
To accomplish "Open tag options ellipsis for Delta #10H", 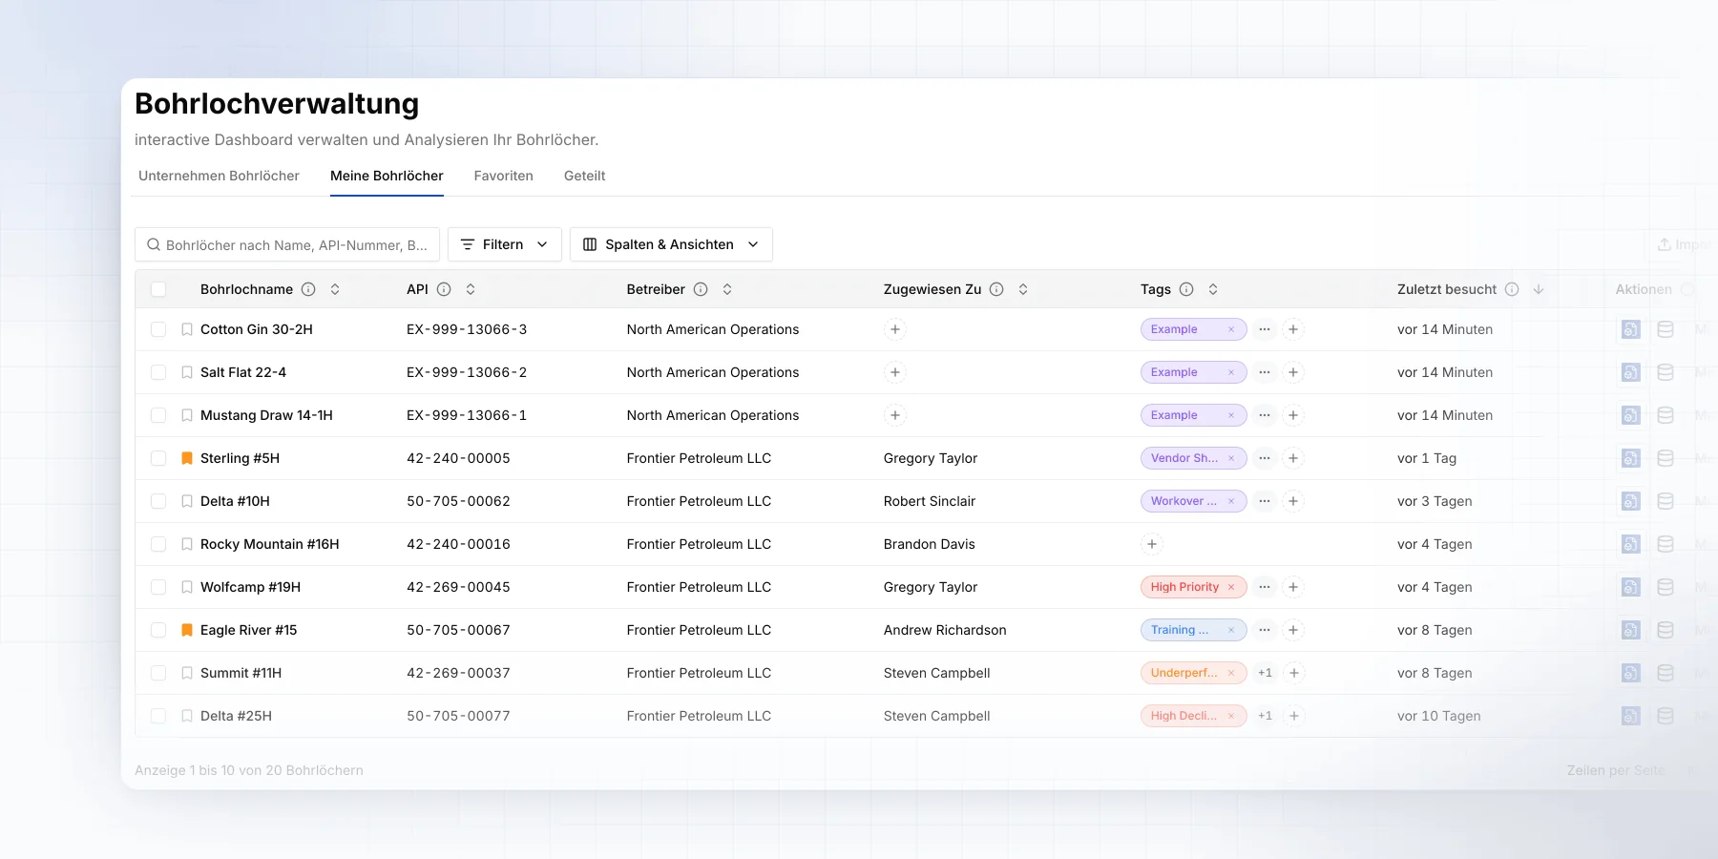I will tap(1265, 501).
